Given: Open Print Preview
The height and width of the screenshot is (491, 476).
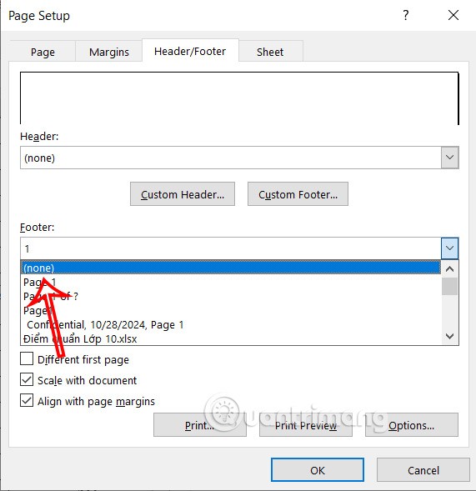Looking at the screenshot, I should point(306,425).
